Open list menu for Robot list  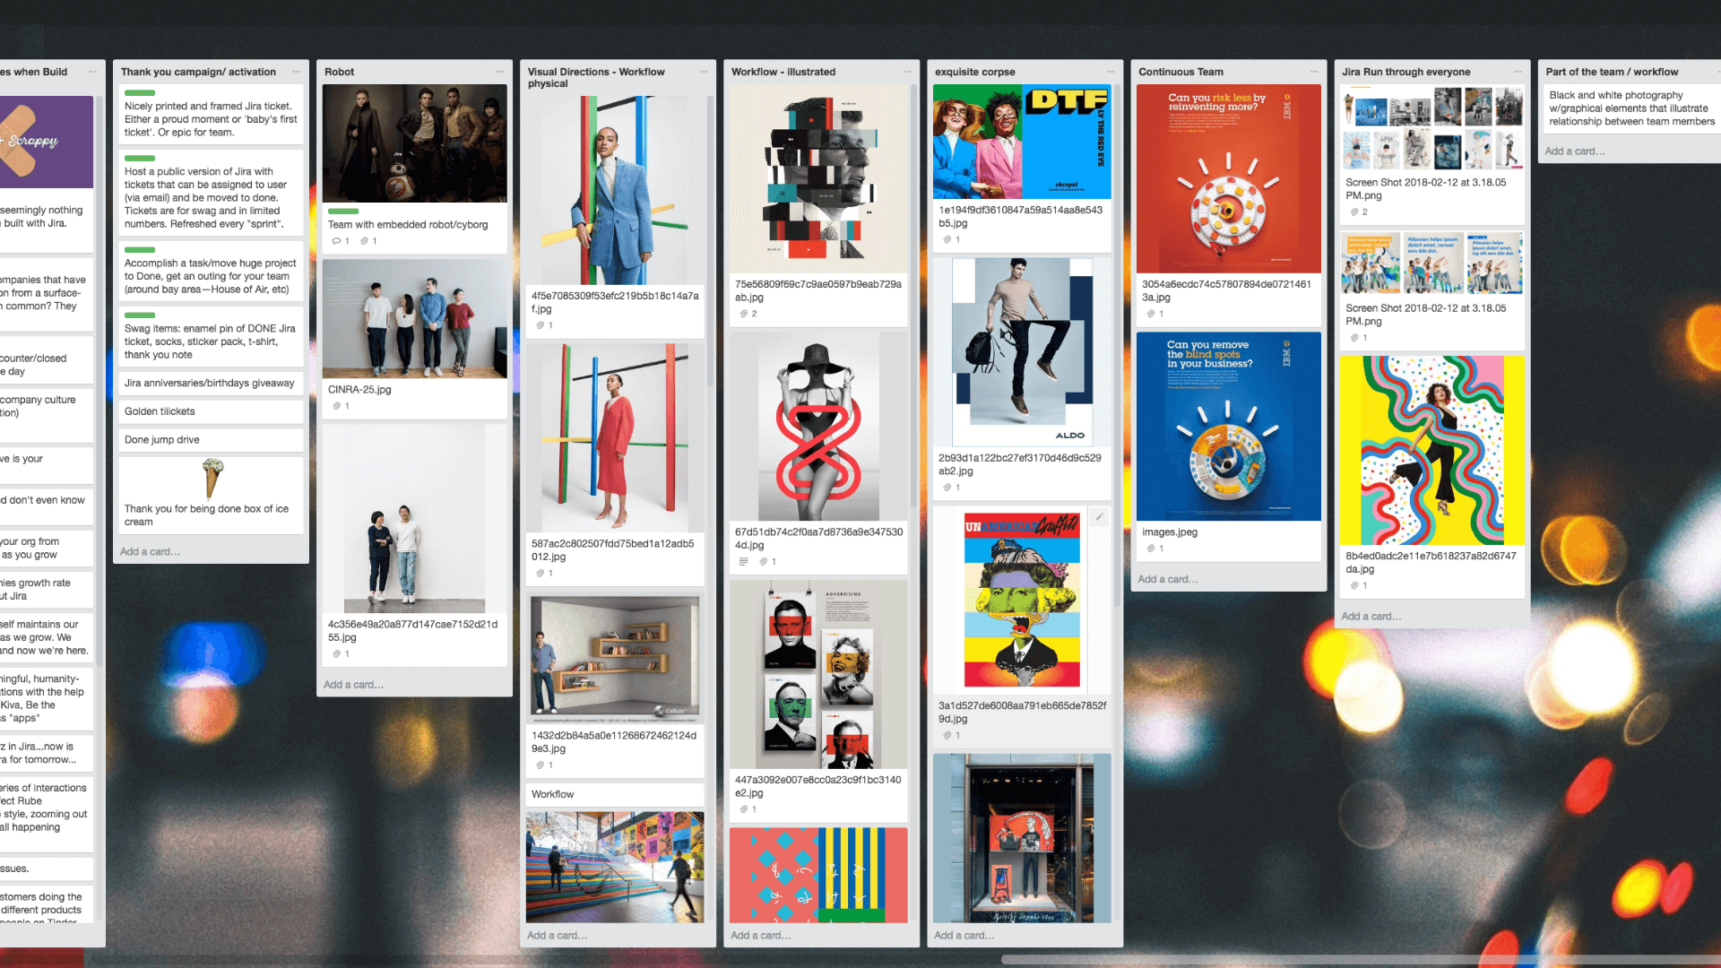[500, 72]
